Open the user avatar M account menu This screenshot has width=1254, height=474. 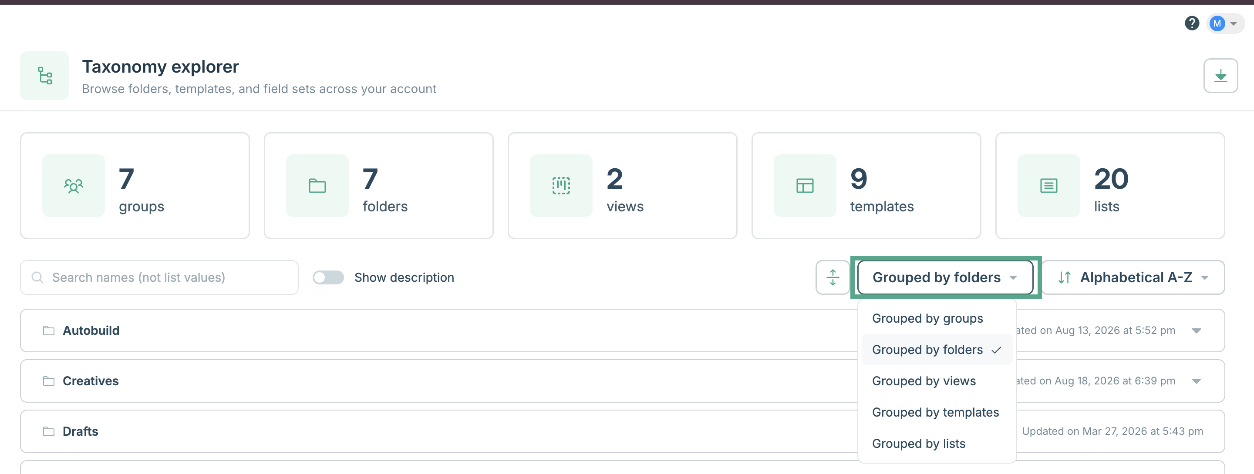click(1225, 23)
